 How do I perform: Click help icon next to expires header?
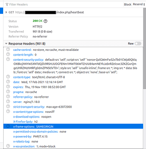(8, 87)
